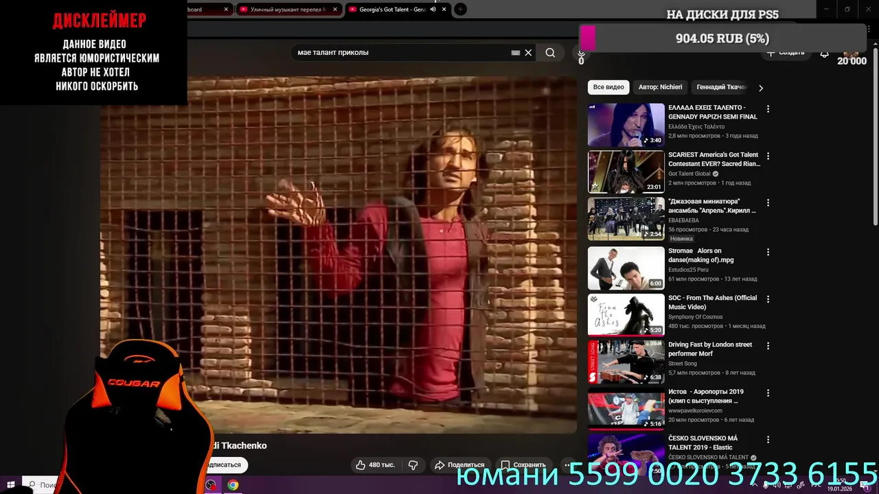Show more filter chips with right arrow
Viewport: 879px width, 494px height.
(760, 88)
